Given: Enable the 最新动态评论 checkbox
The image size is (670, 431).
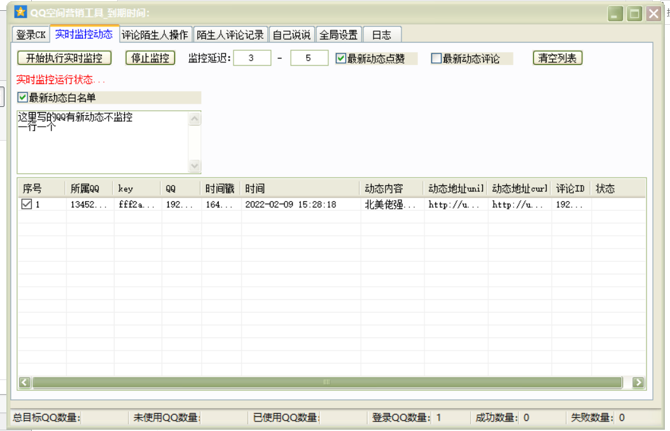Looking at the screenshot, I should point(436,58).
